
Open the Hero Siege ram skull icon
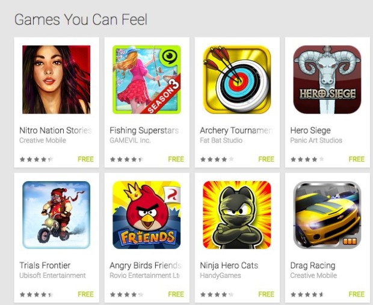coord(327,79)
